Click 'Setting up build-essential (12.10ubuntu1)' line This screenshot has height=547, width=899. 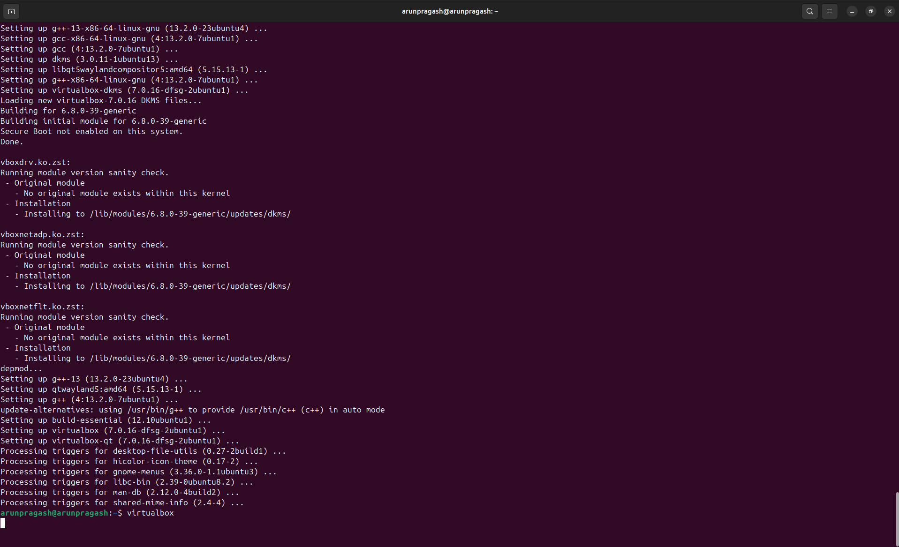[x=106, y=420]
